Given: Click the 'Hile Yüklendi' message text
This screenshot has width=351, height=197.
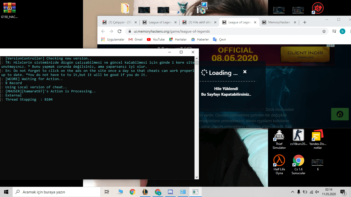Looking at the screenshot, I should [226, 89].
